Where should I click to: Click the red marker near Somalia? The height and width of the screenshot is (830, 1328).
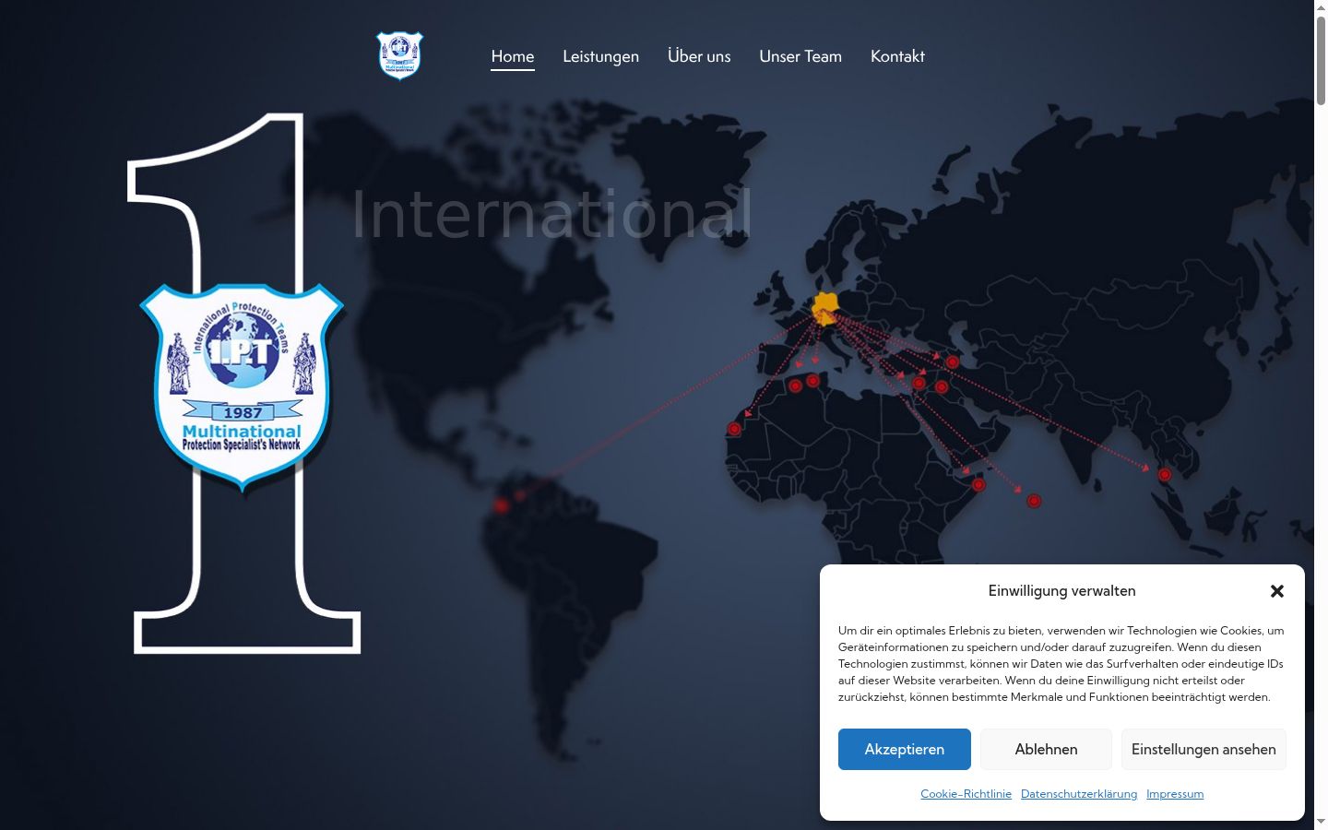(978, 484)
